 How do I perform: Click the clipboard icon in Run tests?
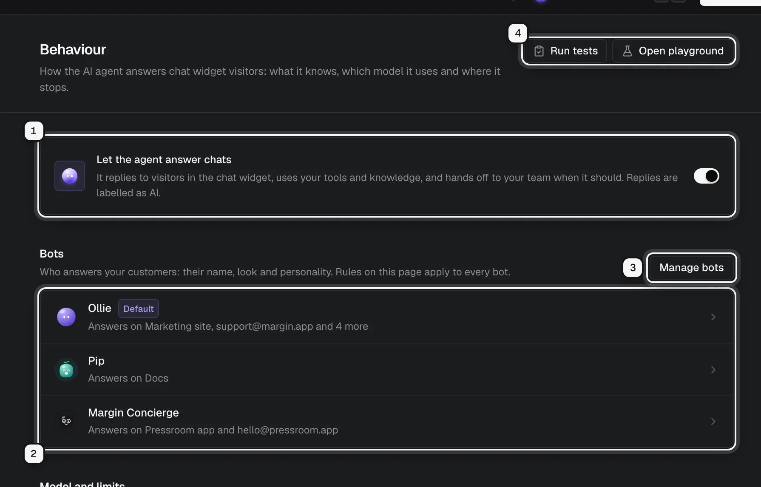539,51
